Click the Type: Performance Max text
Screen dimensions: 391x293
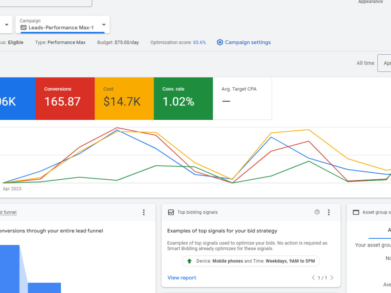click(60, 43)
